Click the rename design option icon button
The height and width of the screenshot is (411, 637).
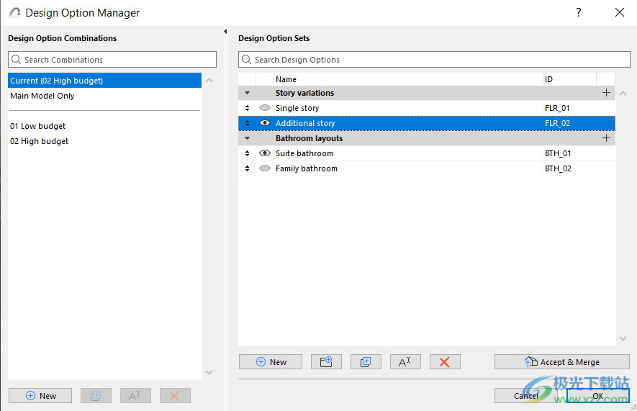point(405,362)
